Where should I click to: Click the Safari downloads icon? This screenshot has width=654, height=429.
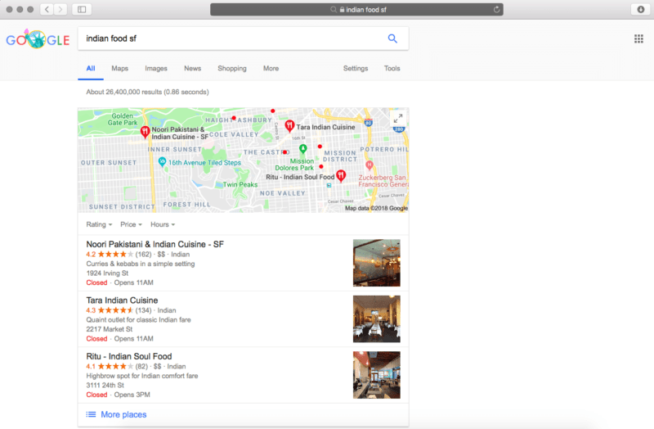[x=638, y=9]
